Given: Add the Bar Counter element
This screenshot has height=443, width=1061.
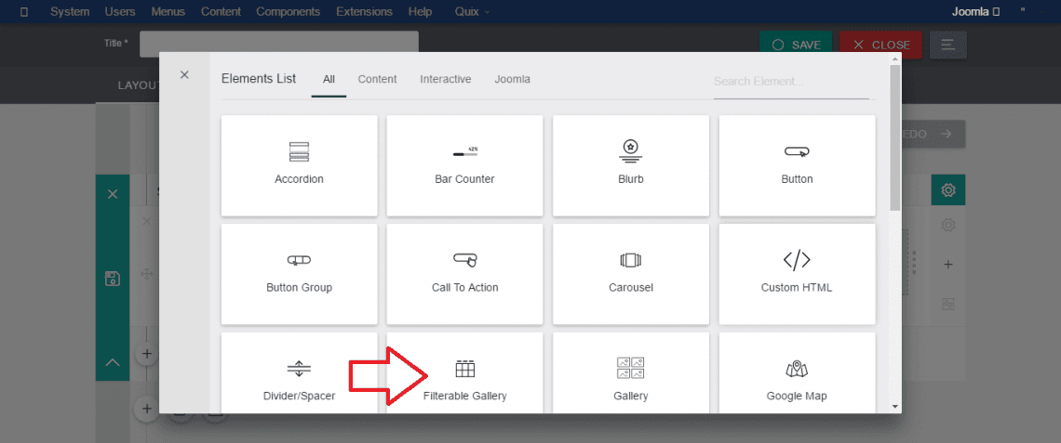Looking at the screenshot, I should 464,165.
